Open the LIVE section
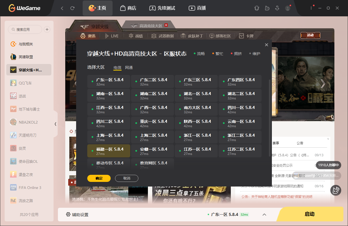Viewport: 348px width, 226px height. click(111, 36)
